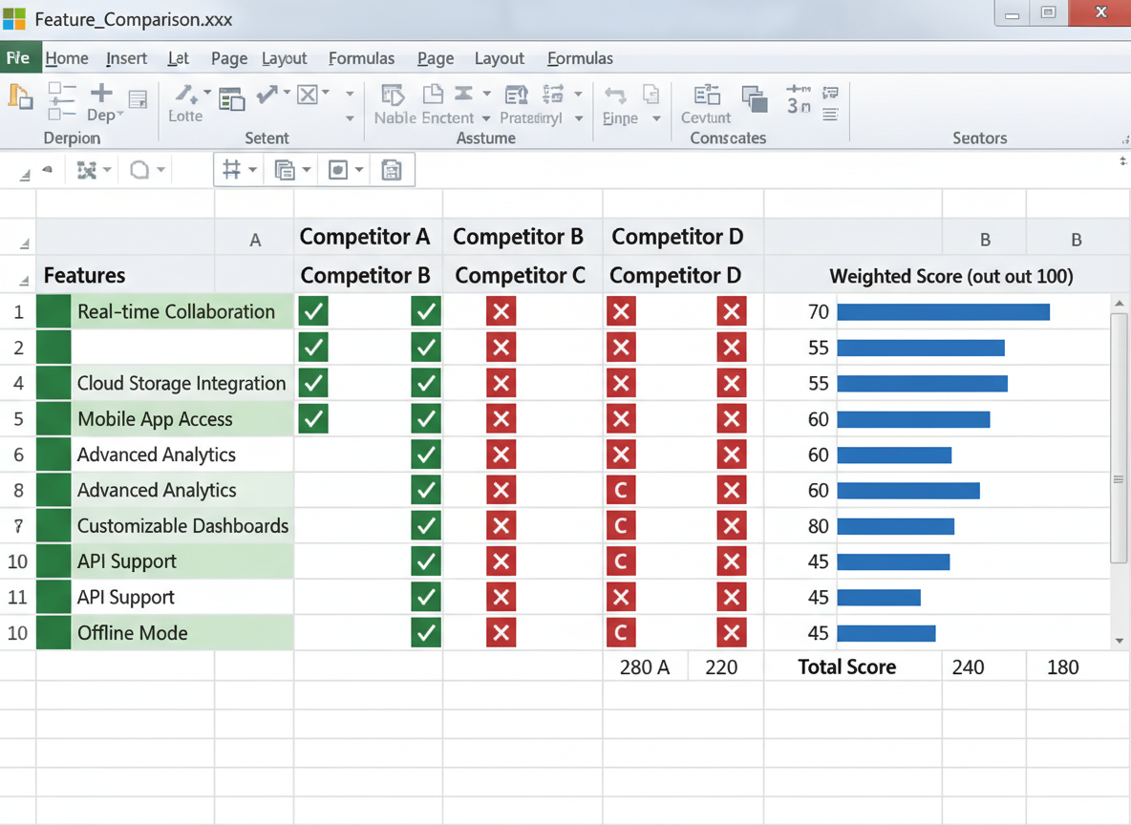Switch to the Formulas ribbon tab
Screen dimensions: 1131x825
[x=362, y=58]
